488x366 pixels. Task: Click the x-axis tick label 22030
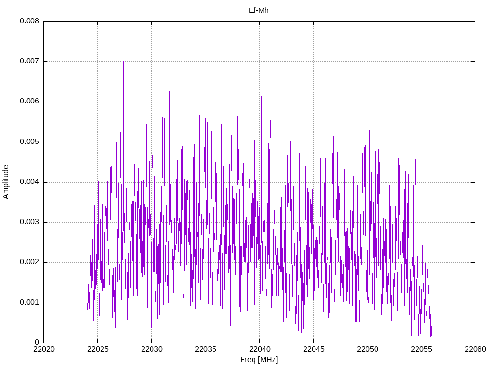click(152, 349)
